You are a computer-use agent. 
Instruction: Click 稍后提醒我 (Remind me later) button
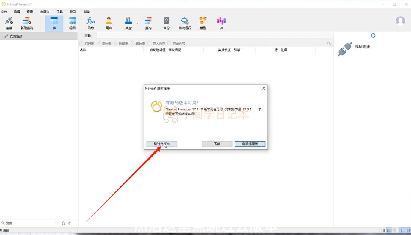(x=250, y=144)
